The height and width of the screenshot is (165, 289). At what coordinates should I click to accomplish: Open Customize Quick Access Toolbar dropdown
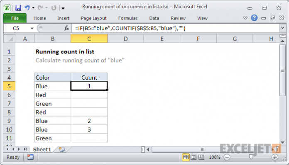tap(63, 8)
